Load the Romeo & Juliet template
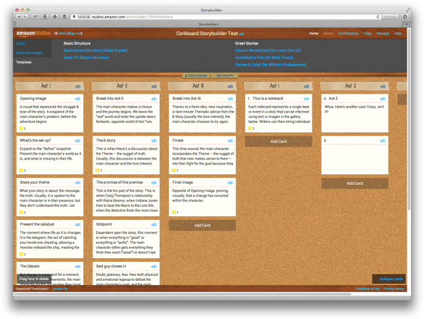424x319 pixels. click(x=271, y=65)
